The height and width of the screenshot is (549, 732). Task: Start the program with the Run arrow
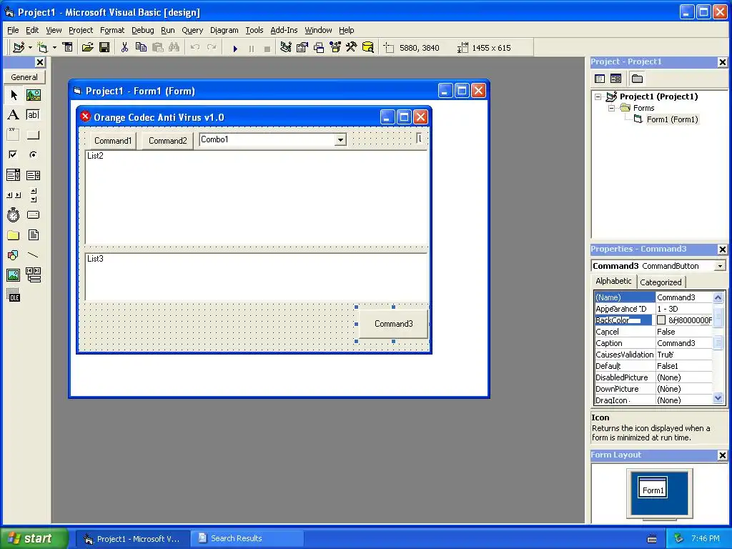pyautogui.click(x=235, y=49)
